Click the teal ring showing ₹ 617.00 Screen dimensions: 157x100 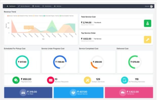coord(22,62)
